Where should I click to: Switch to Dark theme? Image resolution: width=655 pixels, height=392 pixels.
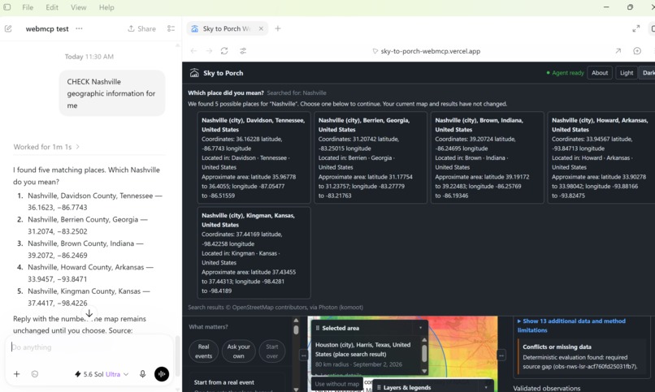tap(647, 72)
